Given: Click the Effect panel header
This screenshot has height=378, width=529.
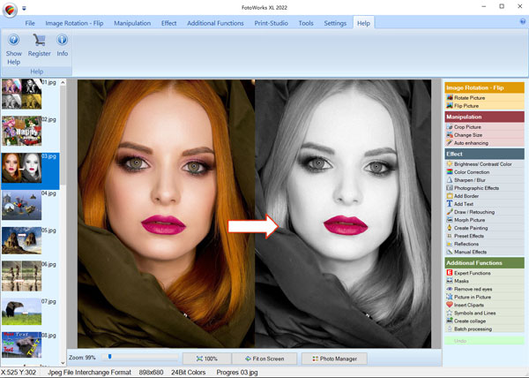Looking at the screenshot, I should click(x=484, y=154).
